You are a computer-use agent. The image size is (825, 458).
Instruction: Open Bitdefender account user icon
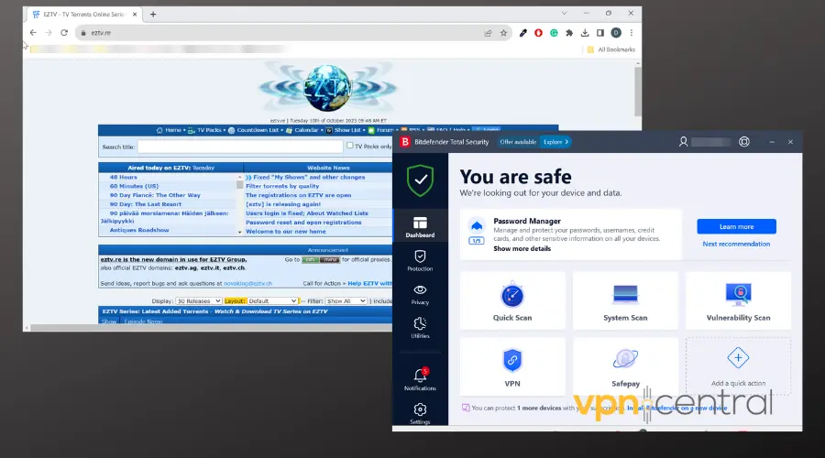(683, 142)
